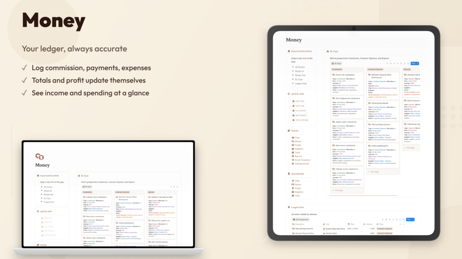462x259 pixels.
Task: Open Tasks under tablet Databases section
Action: pos(296,196)
